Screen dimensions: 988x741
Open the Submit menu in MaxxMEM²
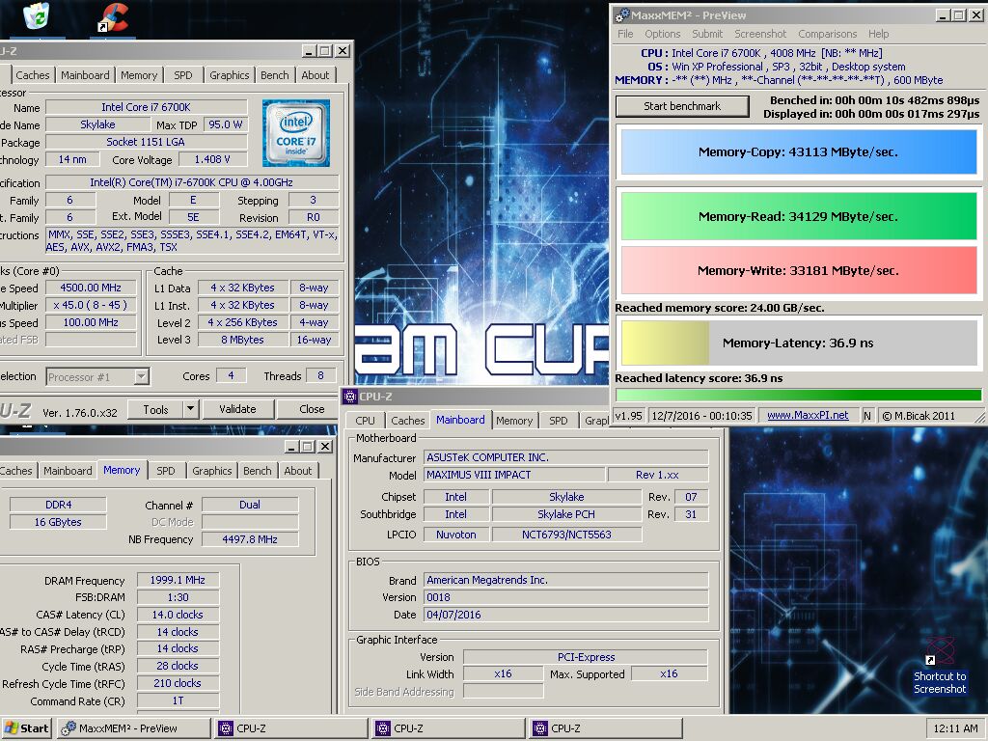(x=707, y=34)
